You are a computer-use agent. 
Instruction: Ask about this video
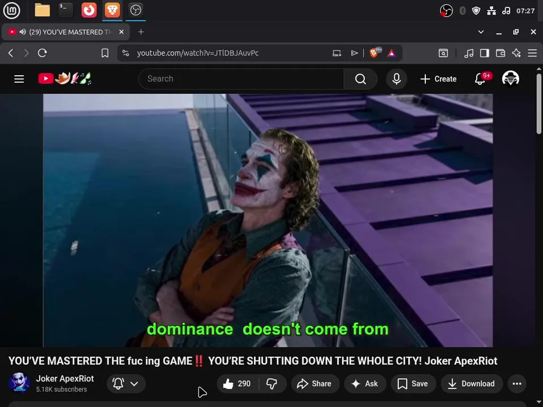click(x=365, y=383)
